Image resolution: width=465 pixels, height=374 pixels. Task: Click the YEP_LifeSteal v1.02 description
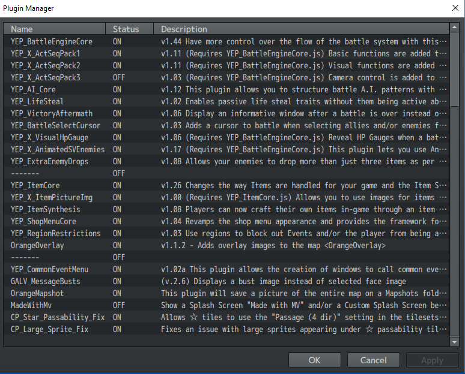point(303,101)
